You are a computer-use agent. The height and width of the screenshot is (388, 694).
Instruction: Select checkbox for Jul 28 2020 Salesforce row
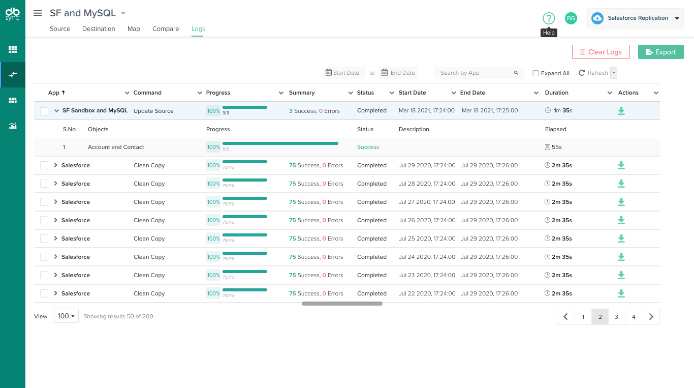[44, 184]
